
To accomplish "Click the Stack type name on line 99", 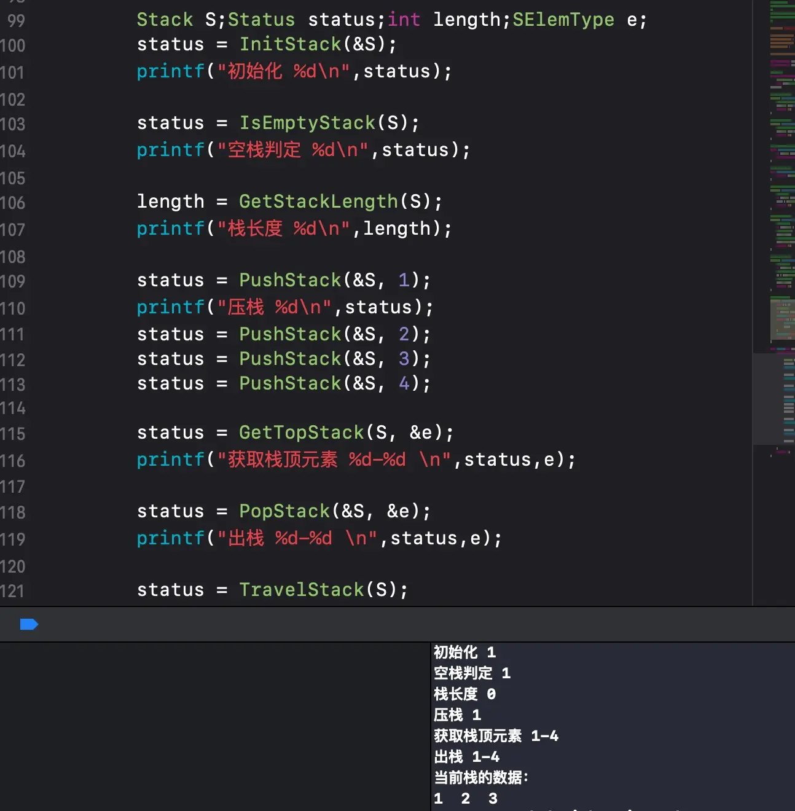I will [165, 20].
